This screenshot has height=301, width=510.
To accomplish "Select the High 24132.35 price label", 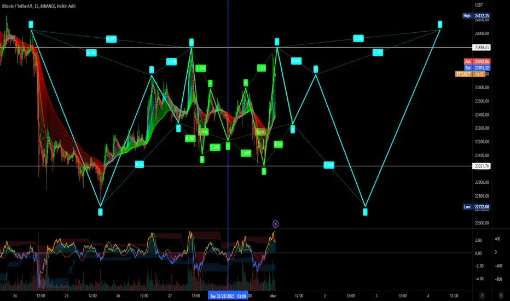I will [476, 16].
